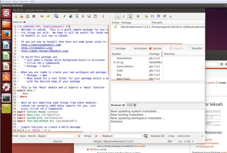Switch to the Files pane tab
227x153 pixels.
tap(130, 105)
